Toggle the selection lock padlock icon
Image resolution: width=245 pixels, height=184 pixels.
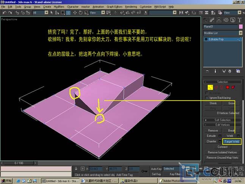click(x=76, y=169)
